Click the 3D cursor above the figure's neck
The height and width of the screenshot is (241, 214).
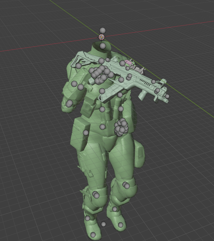pyautogui.click(x=102, y=37)
